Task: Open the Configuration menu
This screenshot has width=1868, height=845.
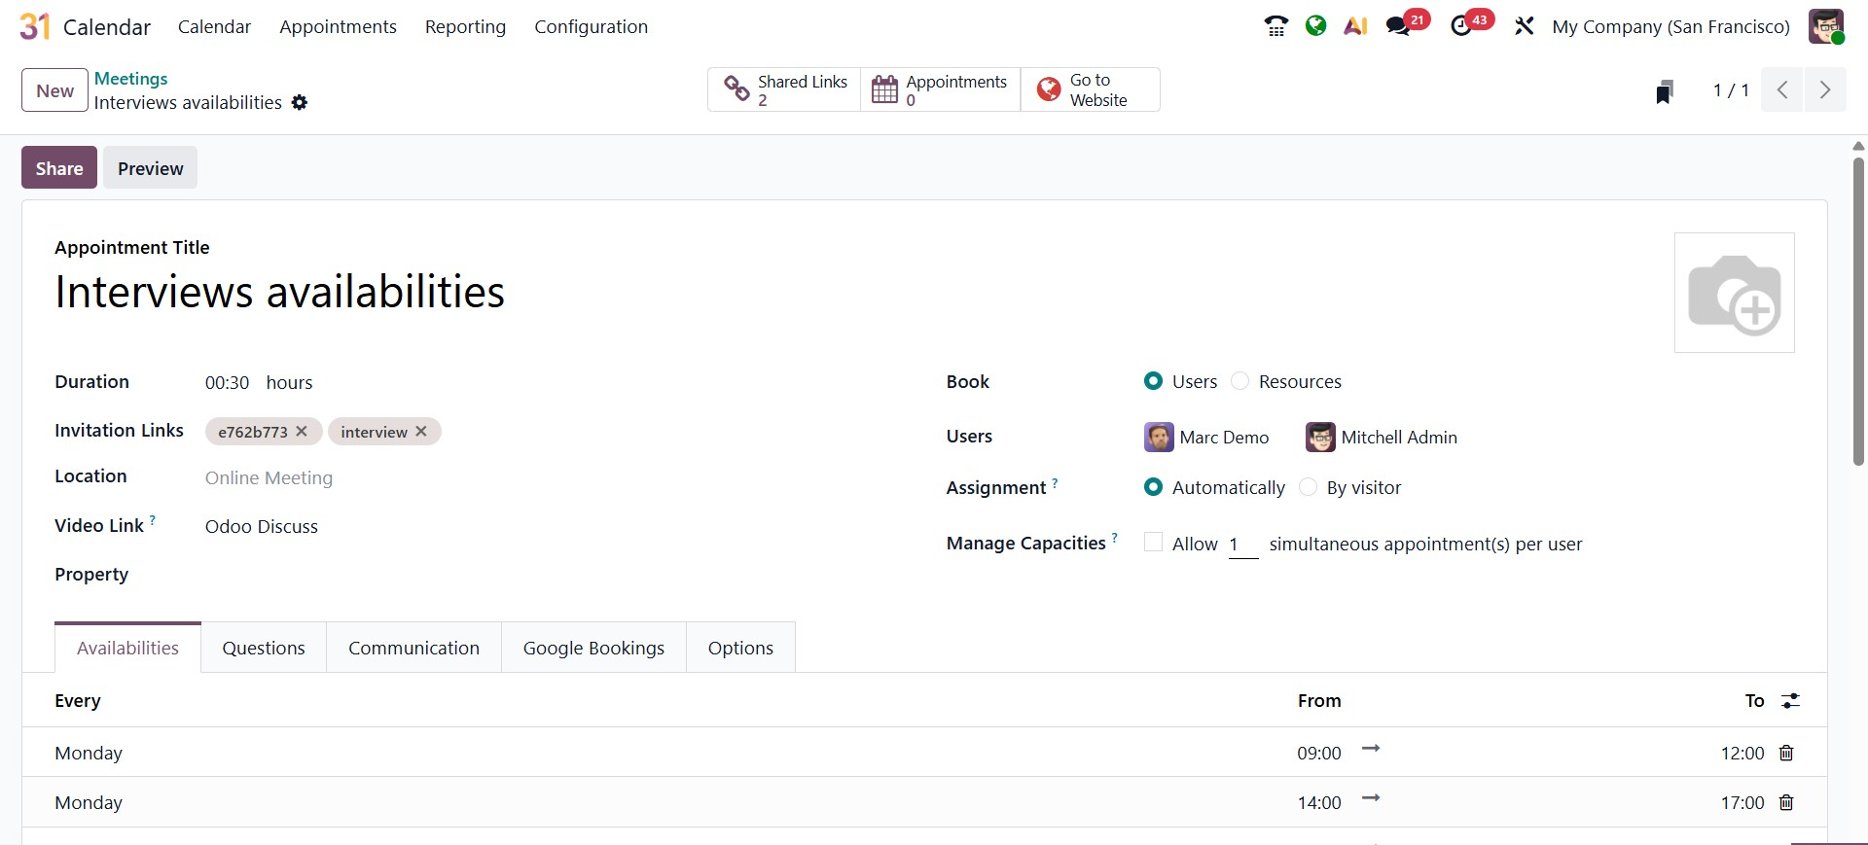Action: 591,26
